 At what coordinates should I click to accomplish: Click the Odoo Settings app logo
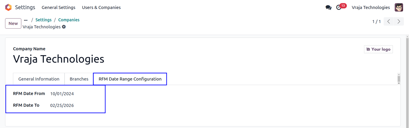pos(8,7)
